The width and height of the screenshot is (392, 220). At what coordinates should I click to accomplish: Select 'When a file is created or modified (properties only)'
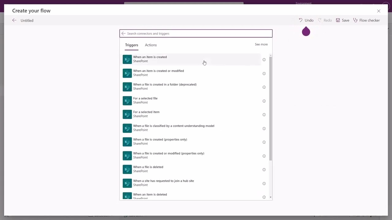click(191, 156)
